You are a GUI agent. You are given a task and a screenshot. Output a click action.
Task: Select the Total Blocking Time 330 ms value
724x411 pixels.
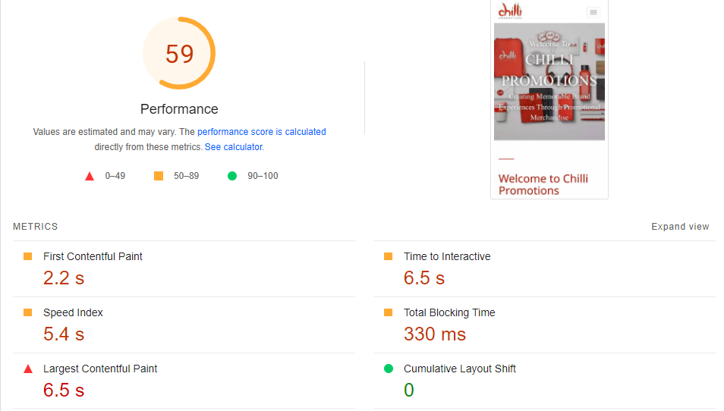(x=435, y=334)
